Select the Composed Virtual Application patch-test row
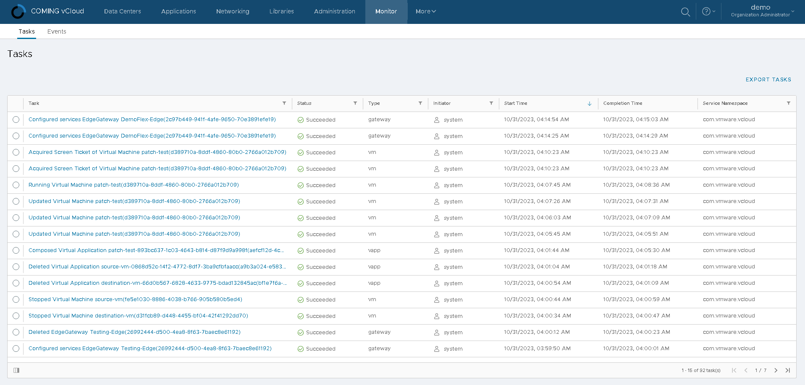The width and height of the screenshot is (805, 385). pos(16,250)
